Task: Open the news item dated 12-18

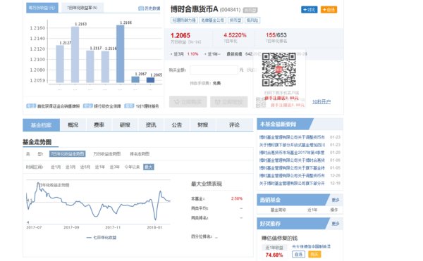Action: (292, 183)
